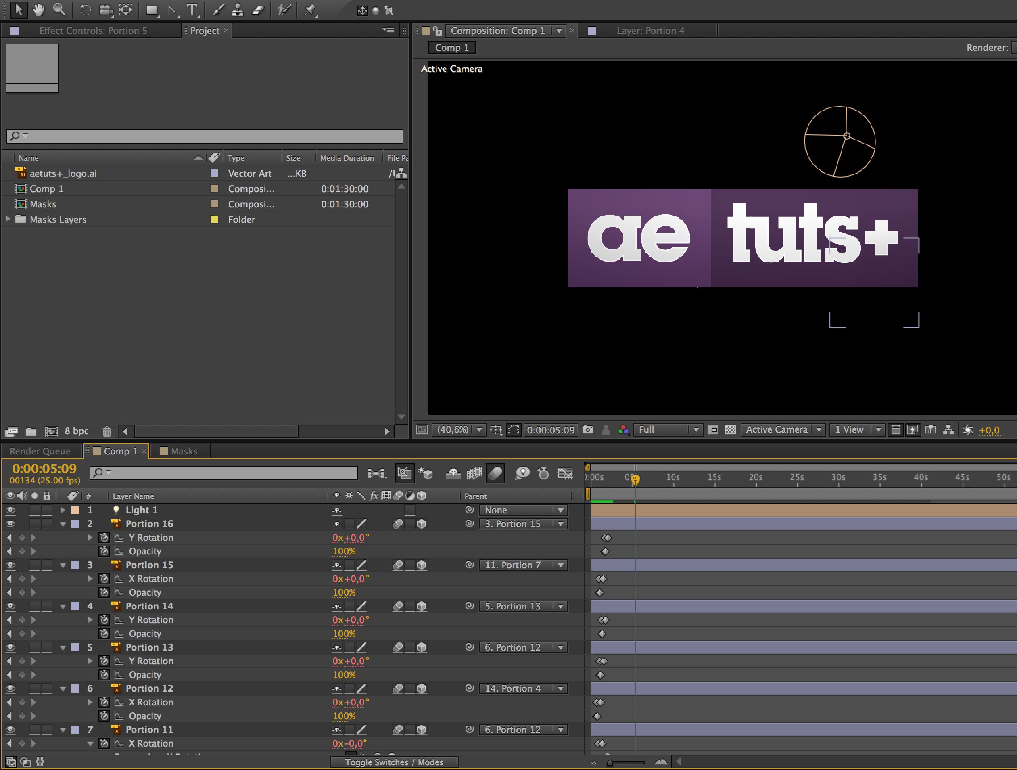Enable Draft 3D in the timeline
This screenshot has height=770, width=1017.
click(x=425, y=473)
